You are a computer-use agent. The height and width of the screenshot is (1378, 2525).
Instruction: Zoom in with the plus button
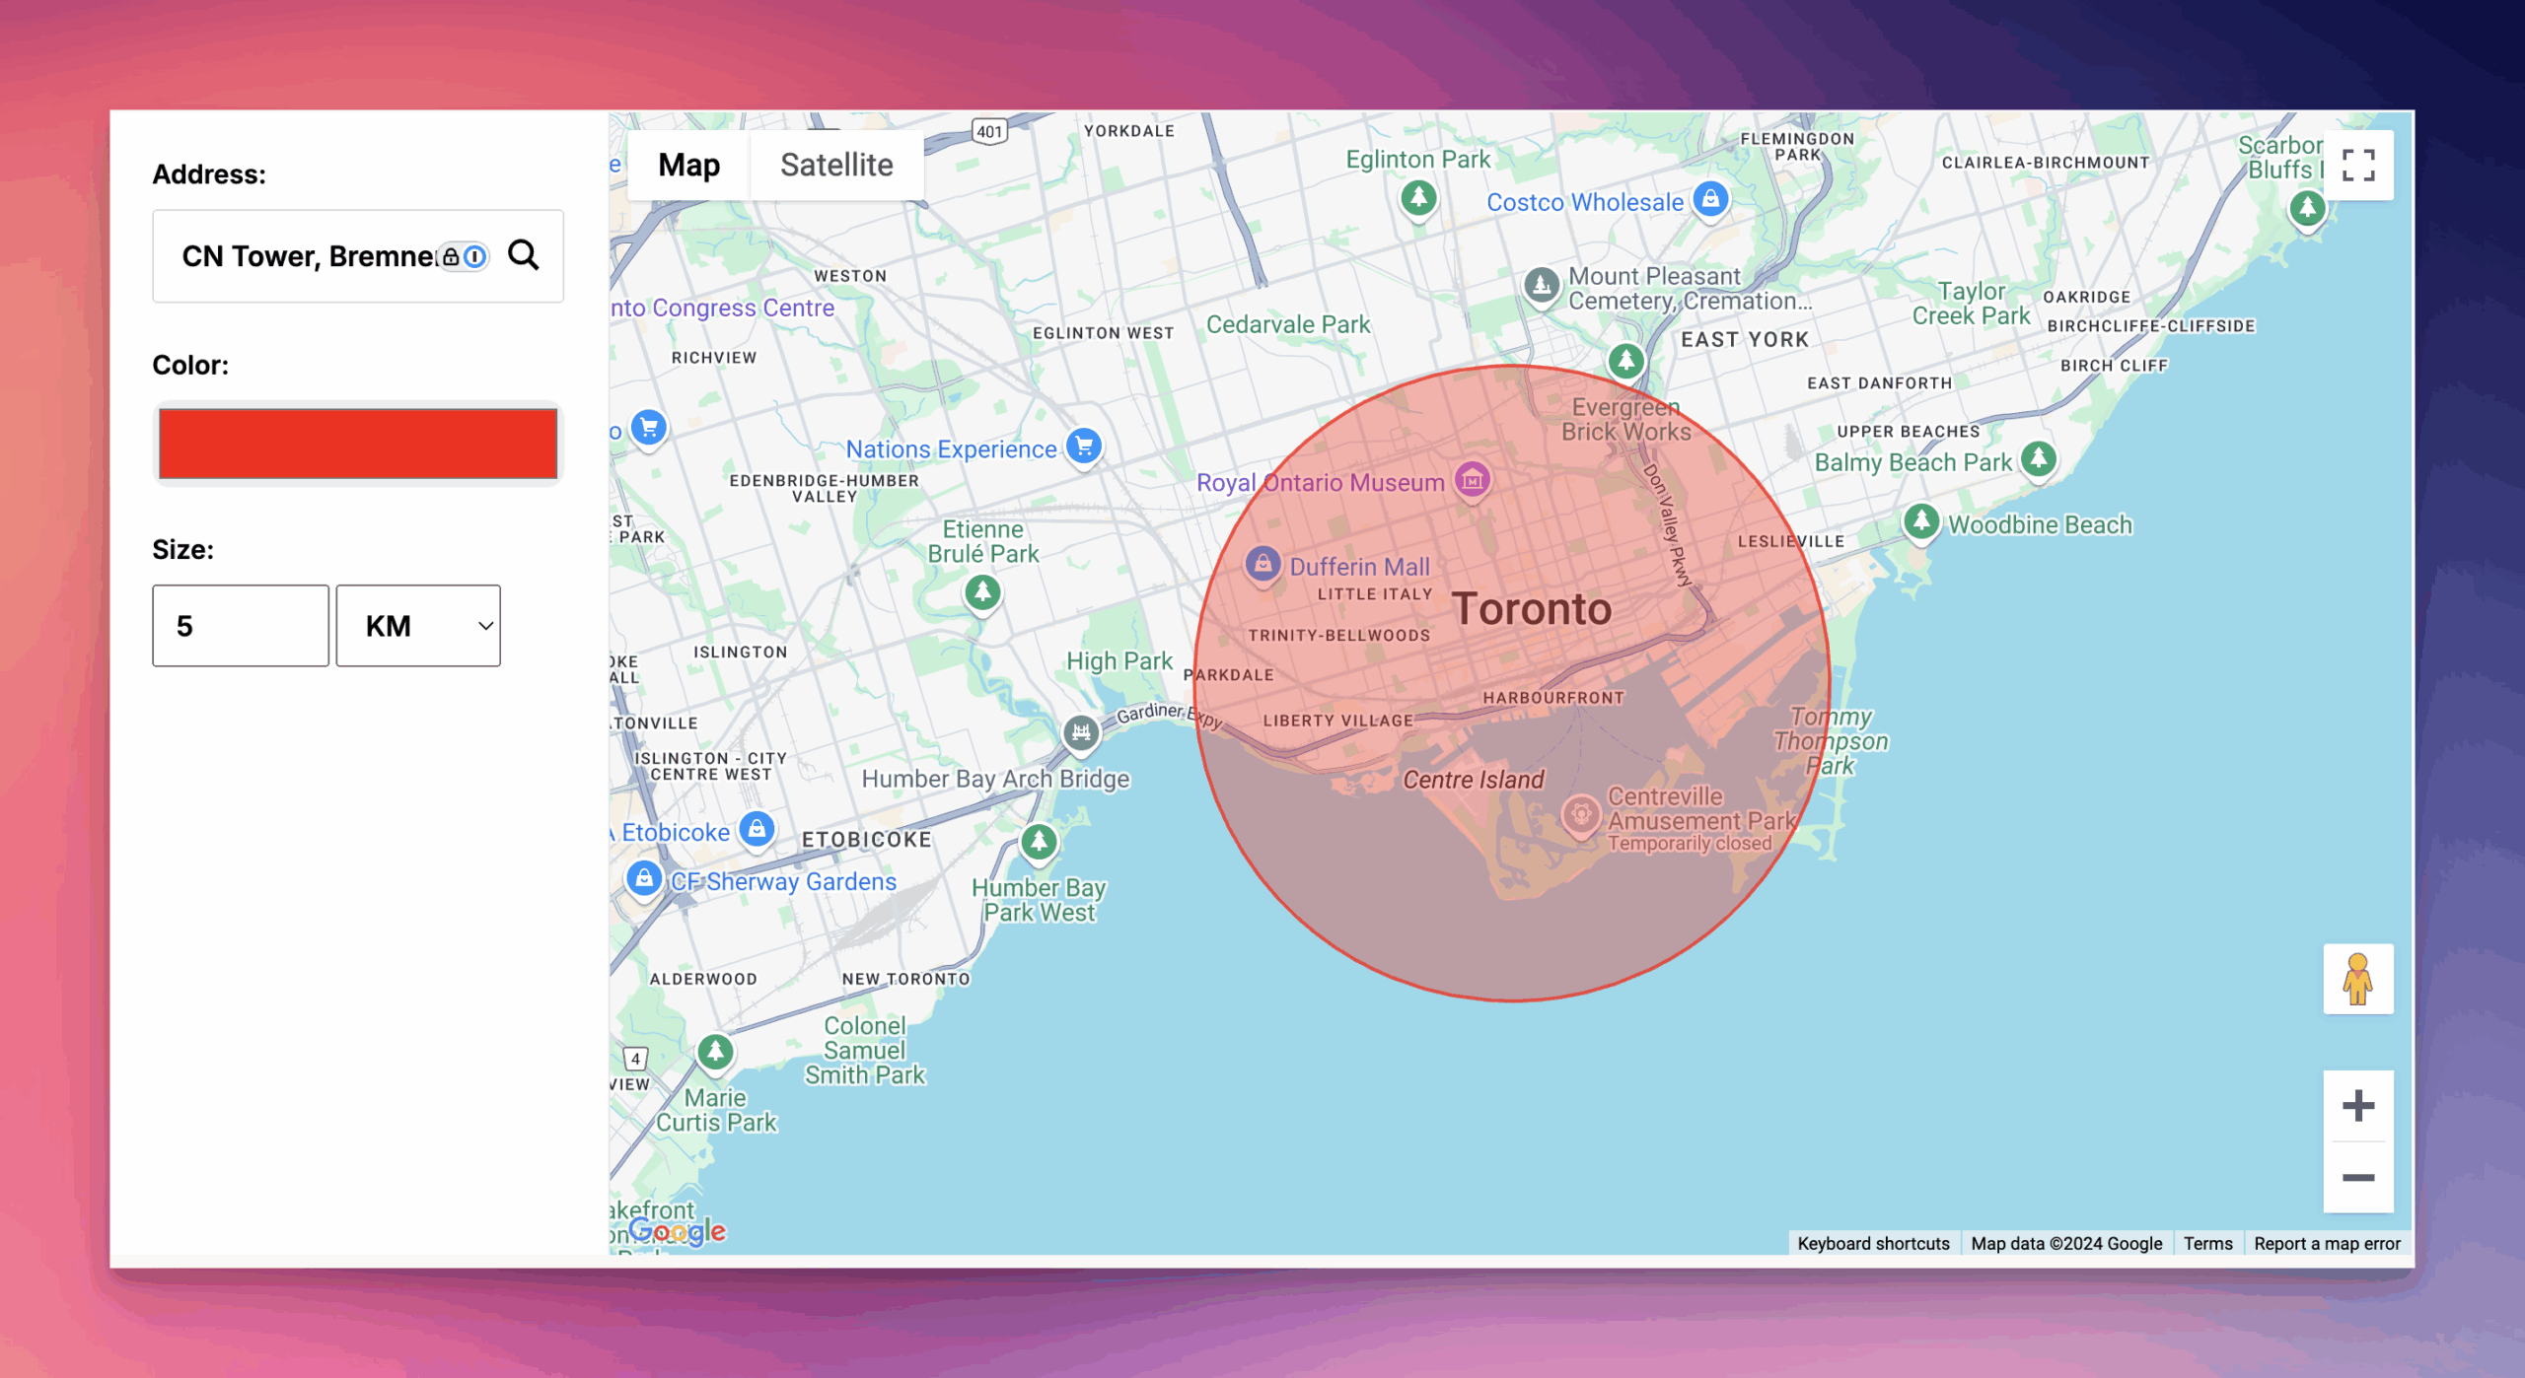coord(2357,1105)
